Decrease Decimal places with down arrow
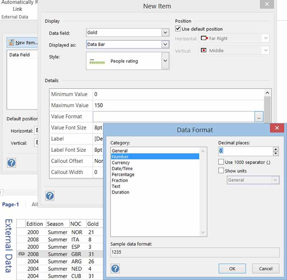 tap(276, 153)
